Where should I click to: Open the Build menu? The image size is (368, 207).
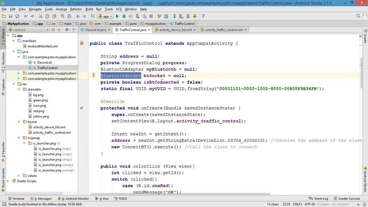89,9
